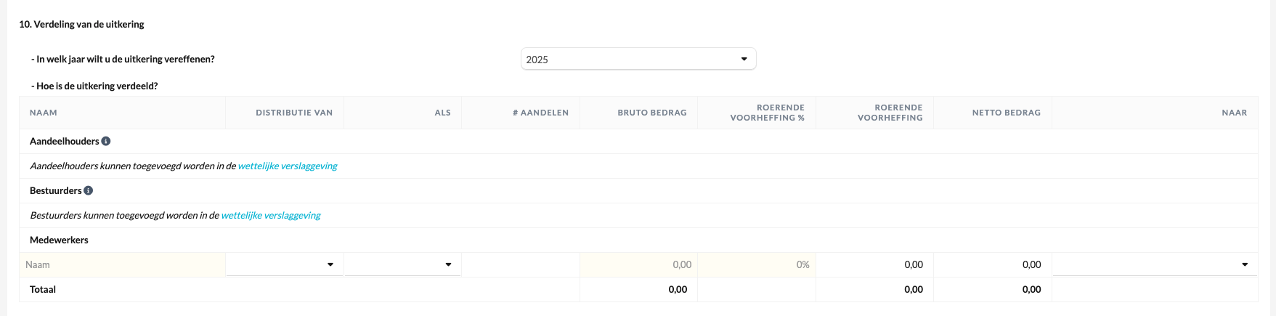Viewport: 1276px width, 316px height.
Task: Click the Naam column header
Action: click(x=44, y=113)
